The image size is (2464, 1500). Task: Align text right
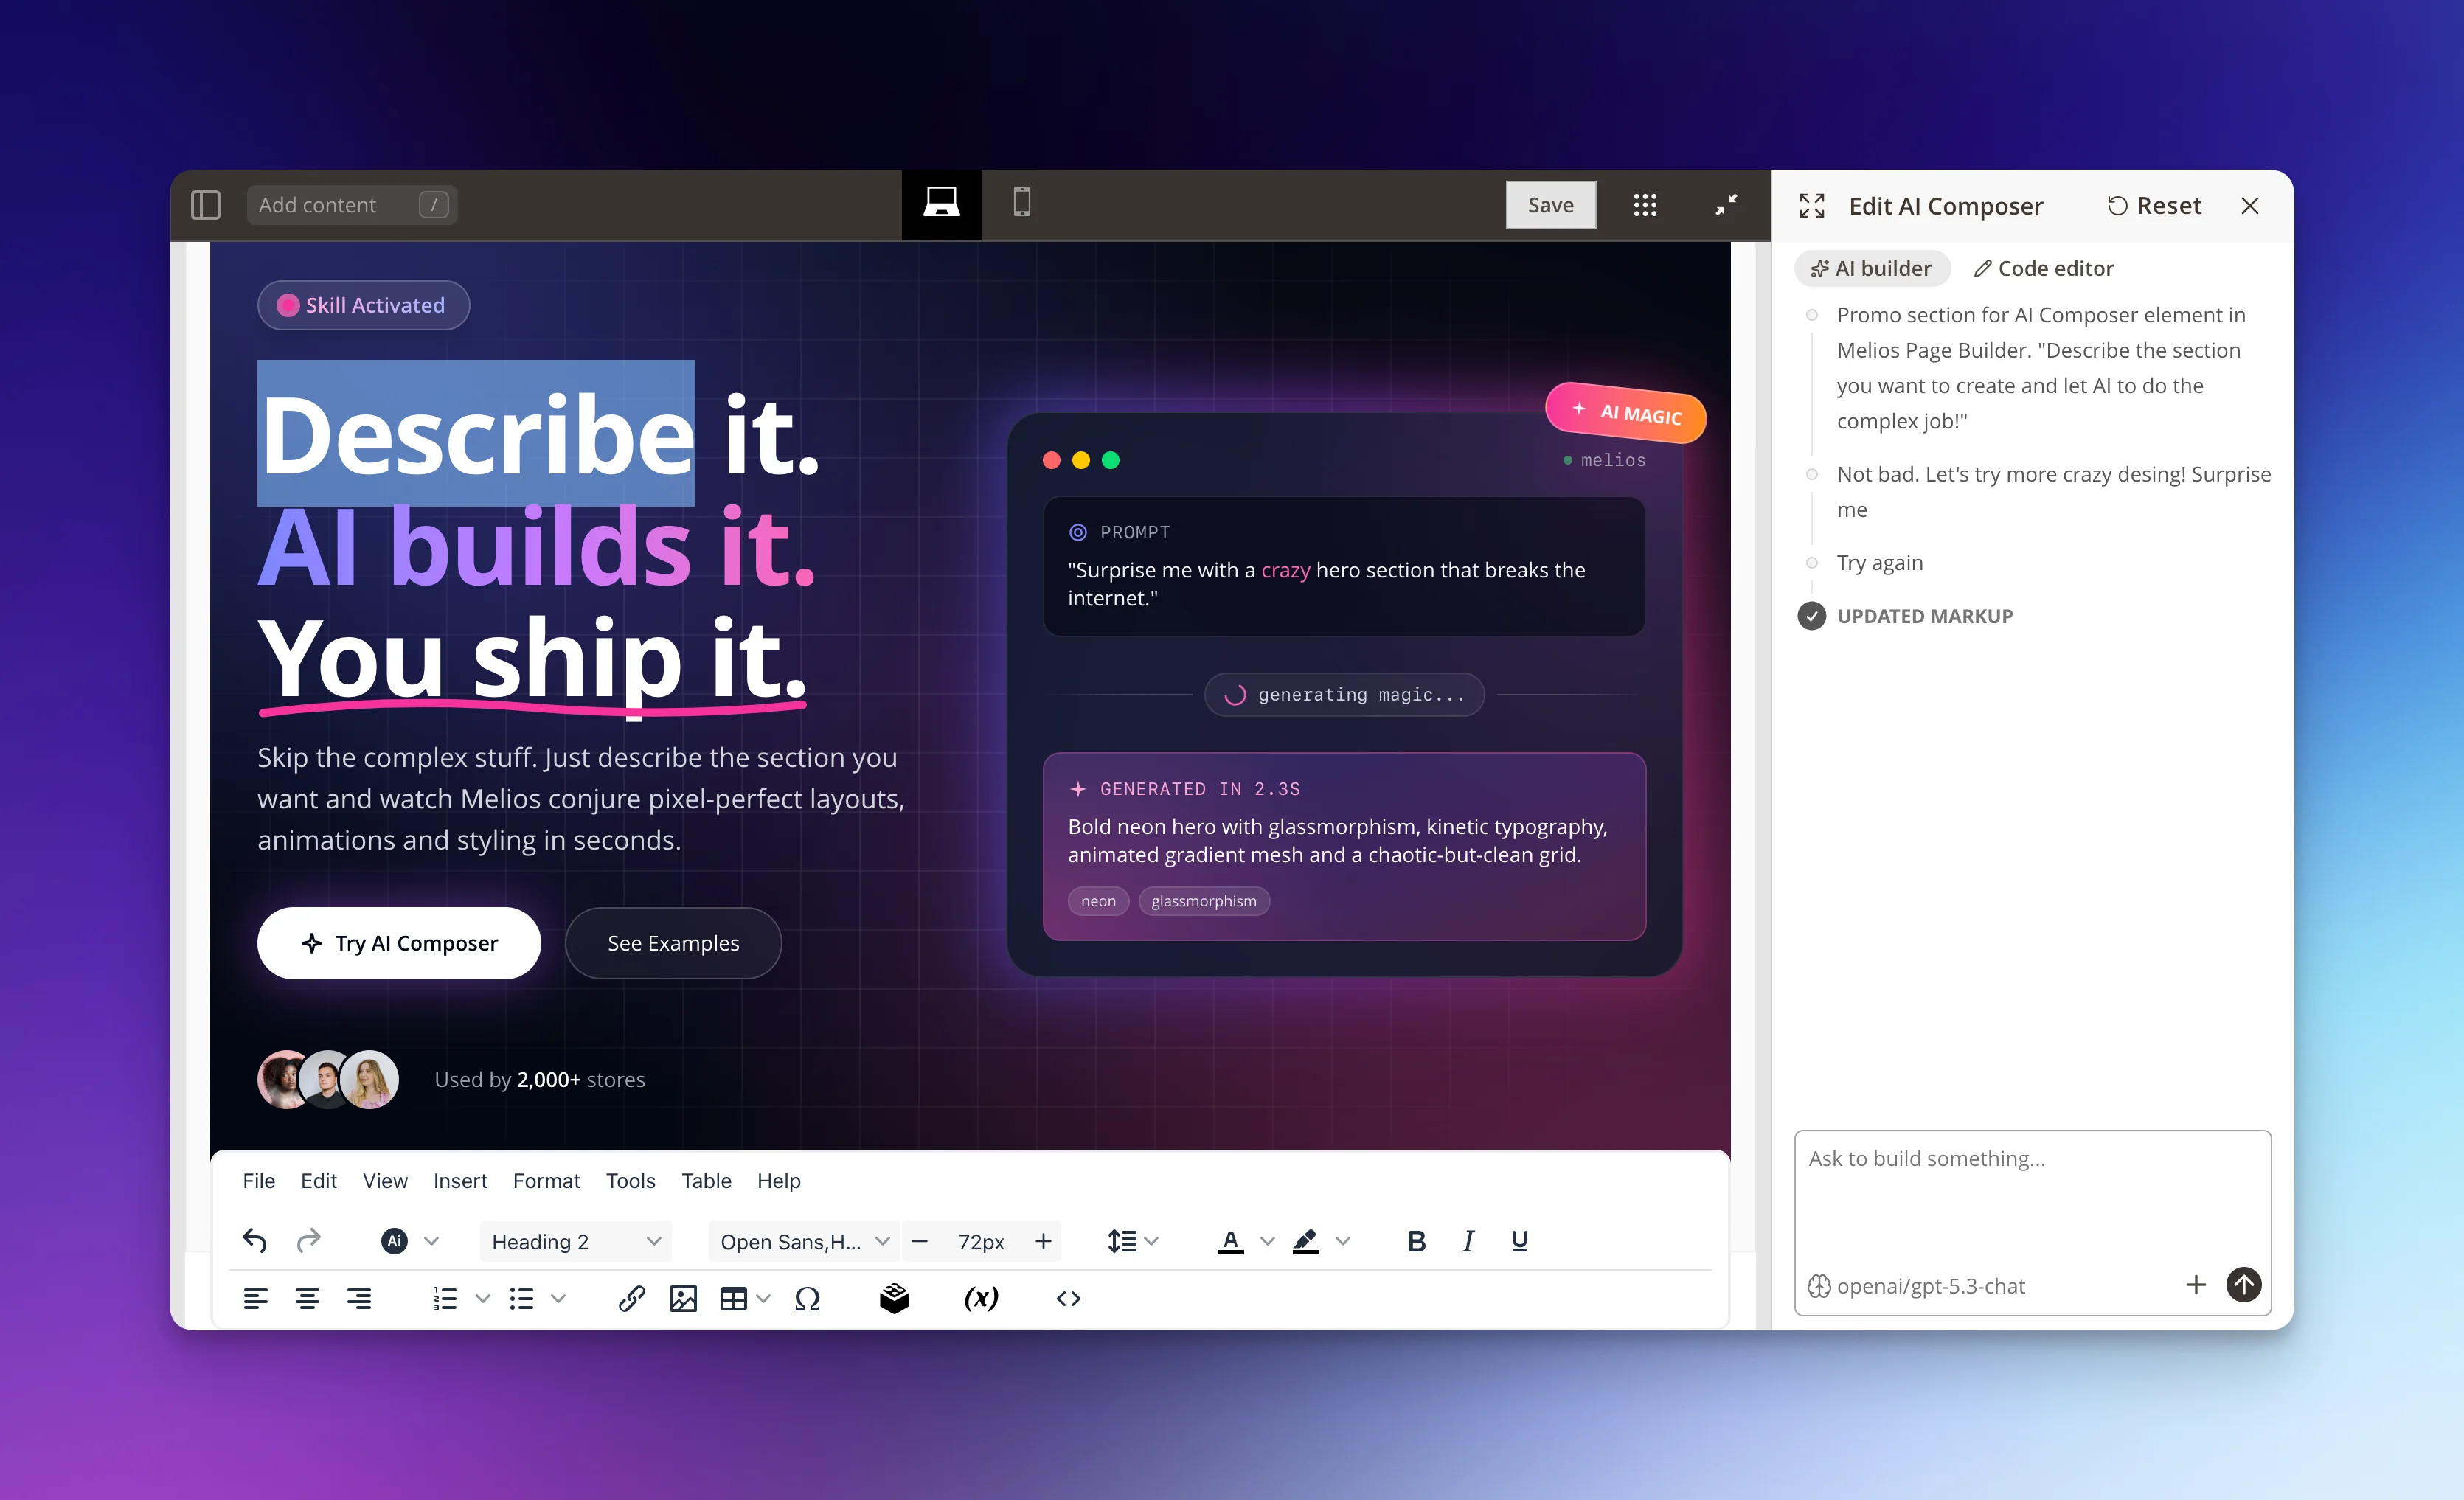coord(359,1298)
